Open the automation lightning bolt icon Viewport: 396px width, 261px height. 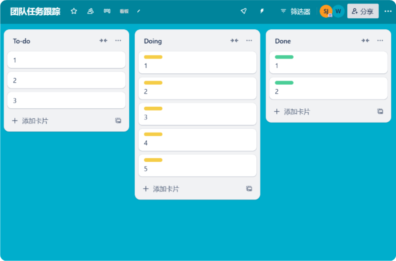[262, 11]
